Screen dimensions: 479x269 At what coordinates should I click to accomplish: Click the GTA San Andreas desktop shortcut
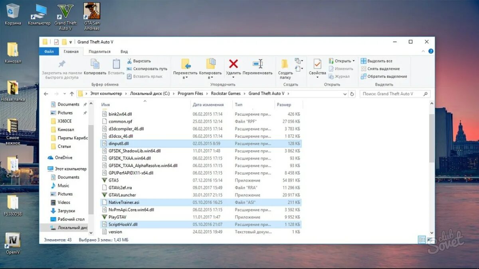92,17
